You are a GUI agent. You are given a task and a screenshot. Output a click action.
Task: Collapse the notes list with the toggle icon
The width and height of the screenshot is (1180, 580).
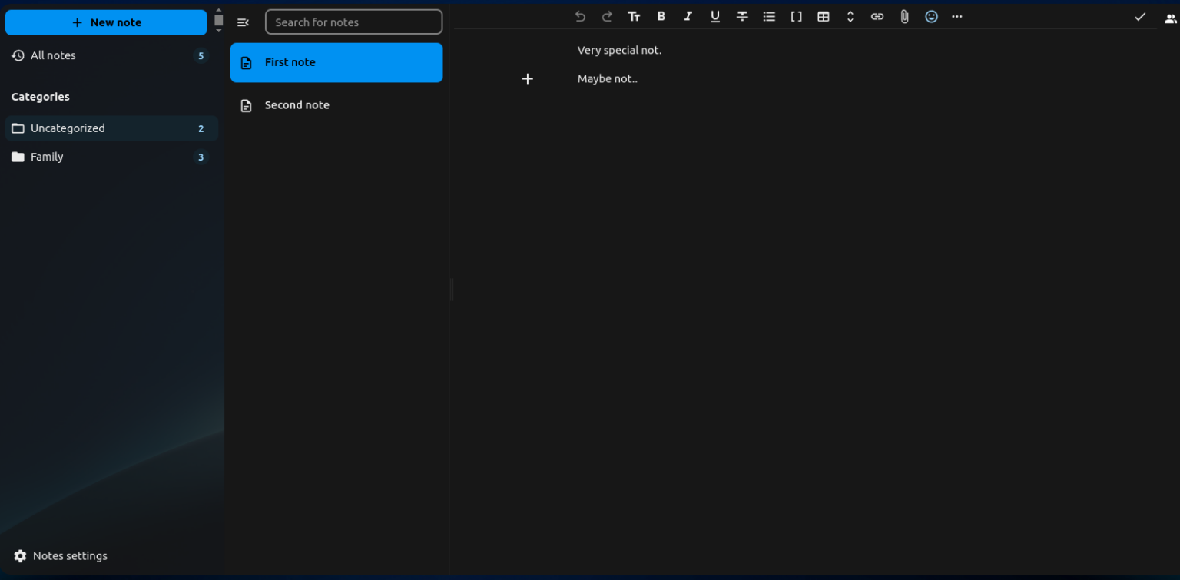point(243,22)
